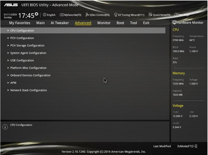
Task: Expand CPU Configuration submenu
Action: (83, 30)
